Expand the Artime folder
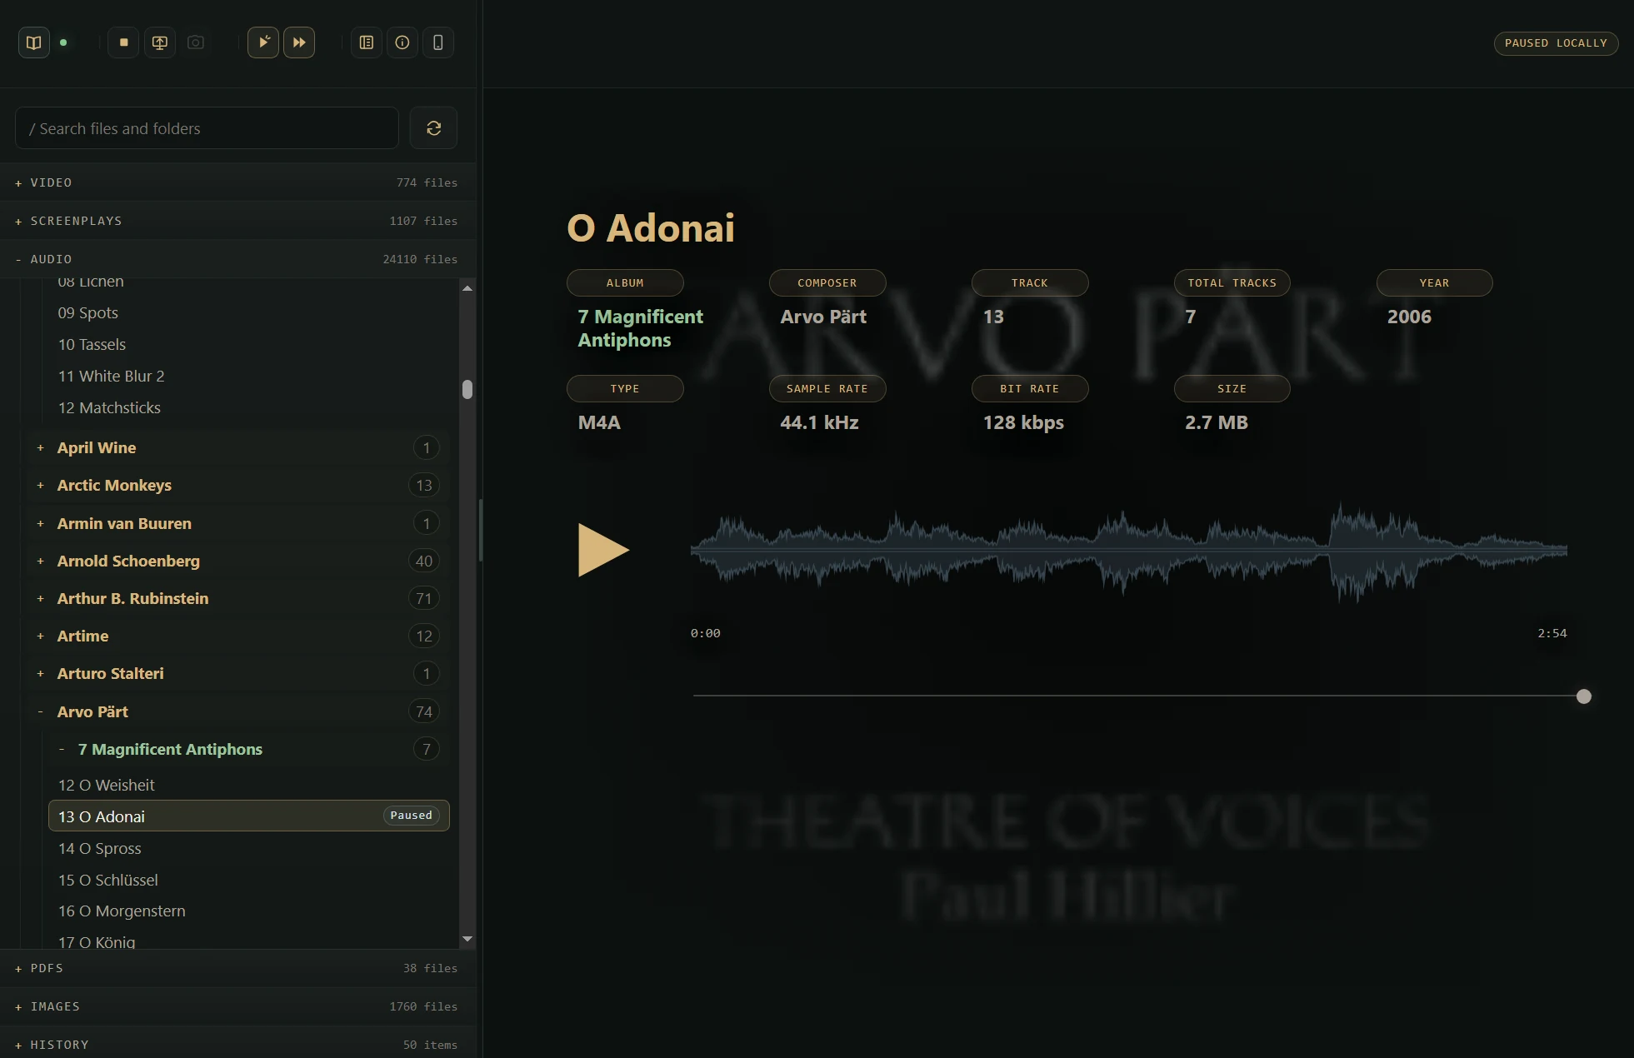This screenshot has width=1634, height=1058. 237,636
